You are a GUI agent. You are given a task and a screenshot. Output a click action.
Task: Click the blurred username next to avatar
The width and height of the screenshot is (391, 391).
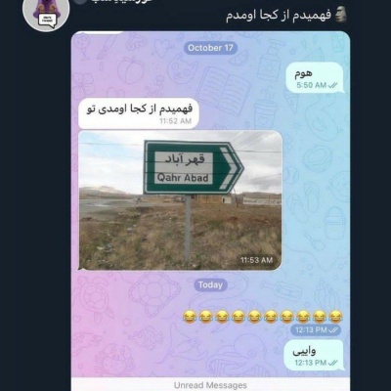click(115, 1)
